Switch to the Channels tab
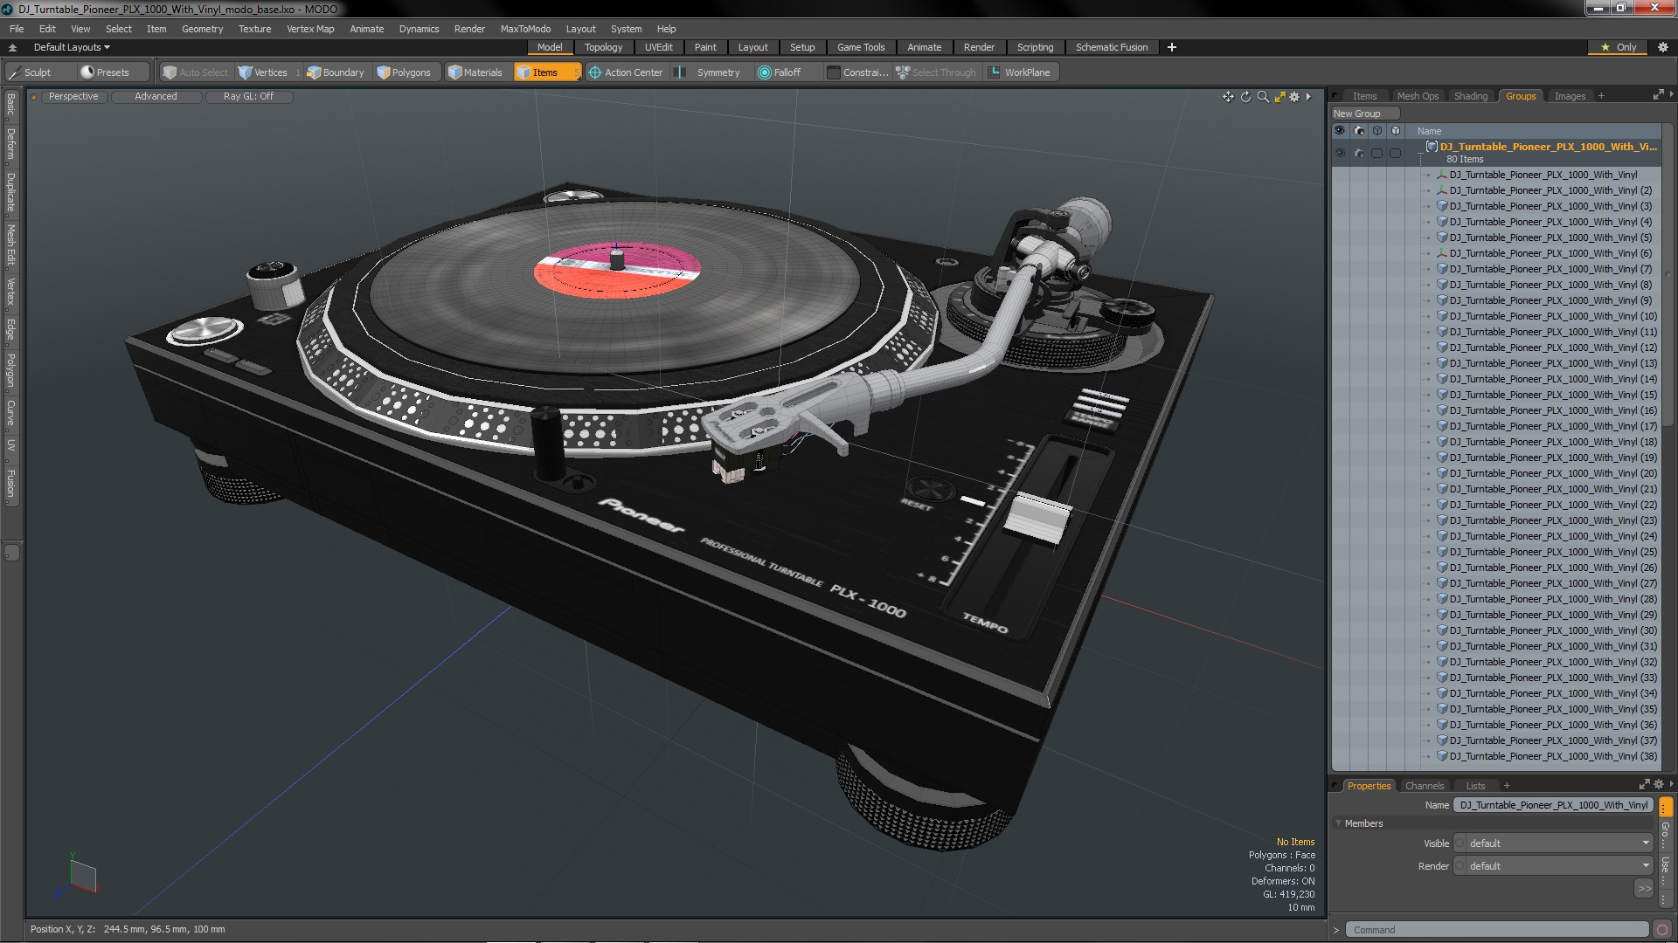This screenshot has height=943, width=1678. click(1424, 786)
